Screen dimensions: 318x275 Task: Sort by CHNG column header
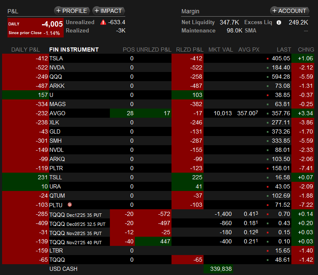pos(306,50)
